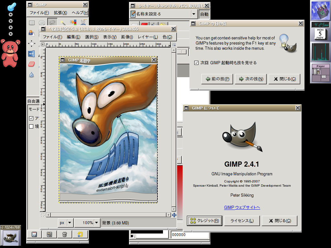This screenshot has width=331, height=248.
Task: Select the Foreground Select tool
Action: coord(32,33)
